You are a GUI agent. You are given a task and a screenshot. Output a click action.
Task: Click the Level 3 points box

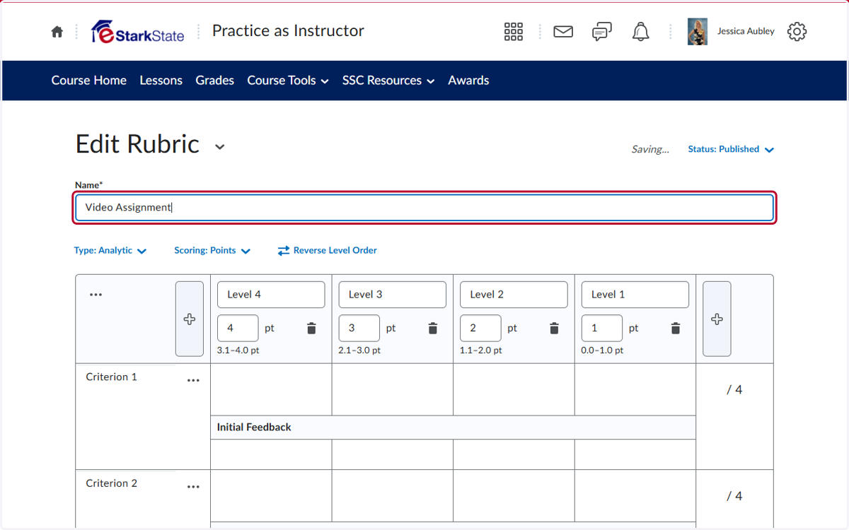(359, 329)
